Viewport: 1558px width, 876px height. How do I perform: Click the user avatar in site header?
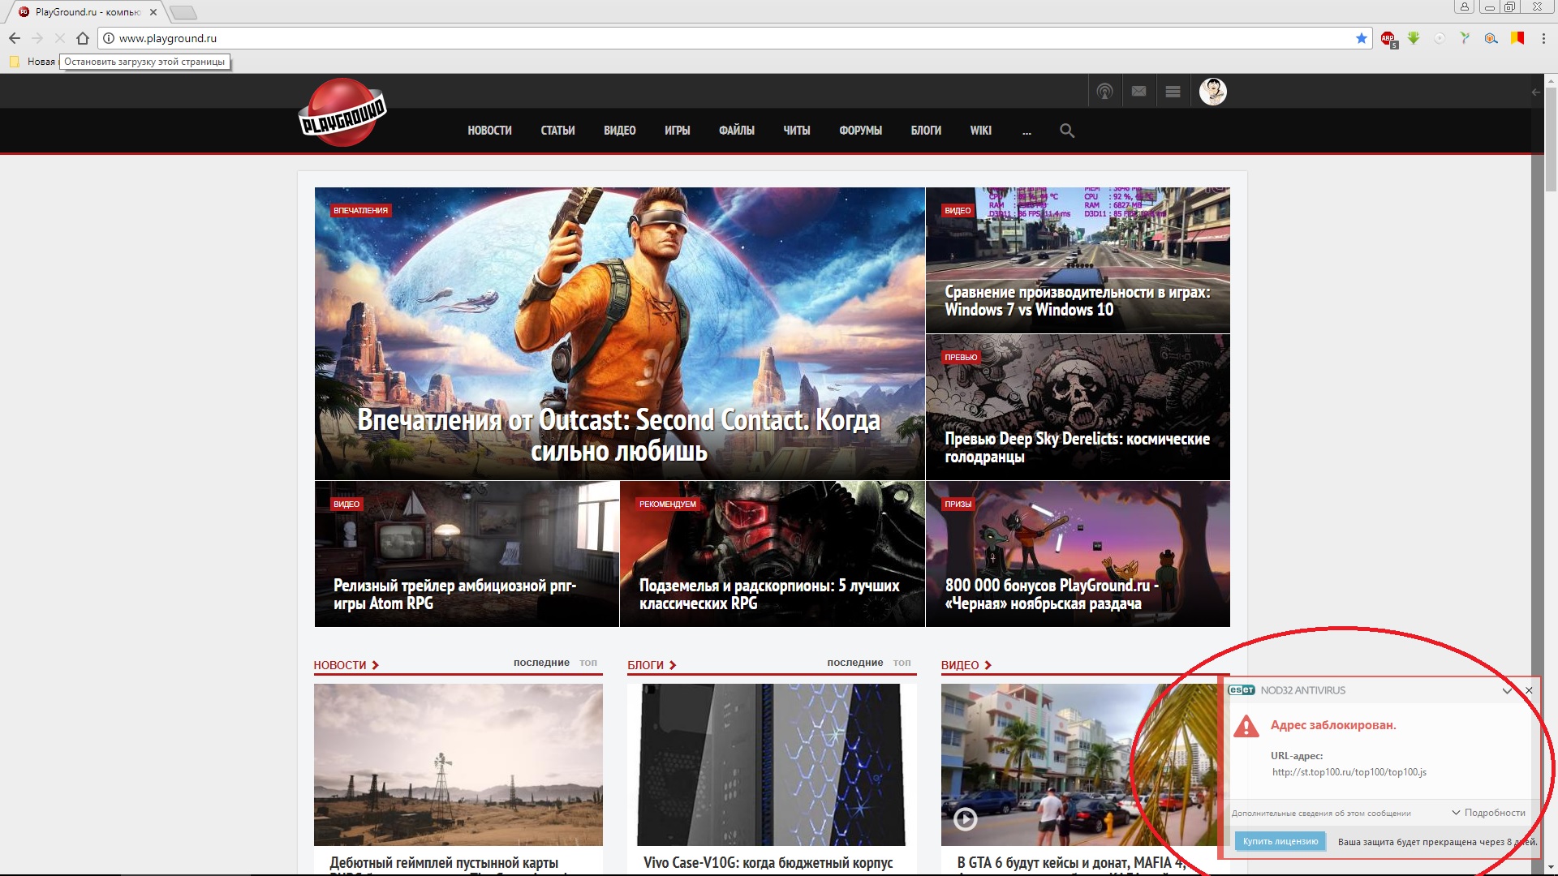click(1213, 92)
